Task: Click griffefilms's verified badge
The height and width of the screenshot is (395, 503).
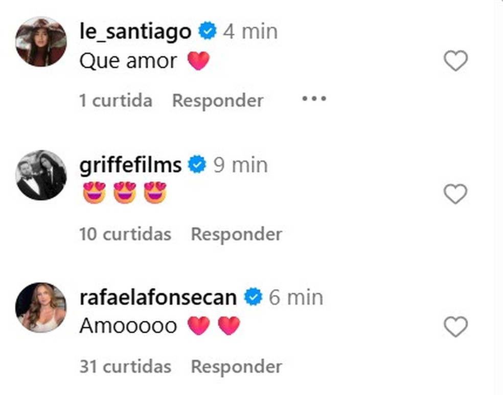Action: tap(197, 164)
